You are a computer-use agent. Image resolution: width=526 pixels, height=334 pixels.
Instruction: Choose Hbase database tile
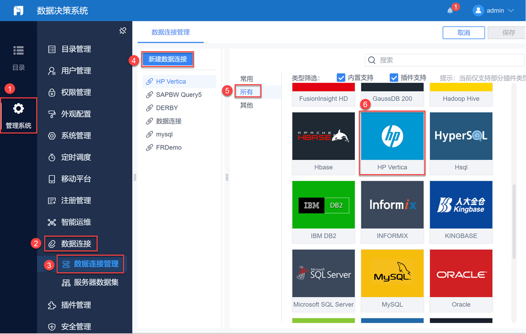(x=323, y=143)
